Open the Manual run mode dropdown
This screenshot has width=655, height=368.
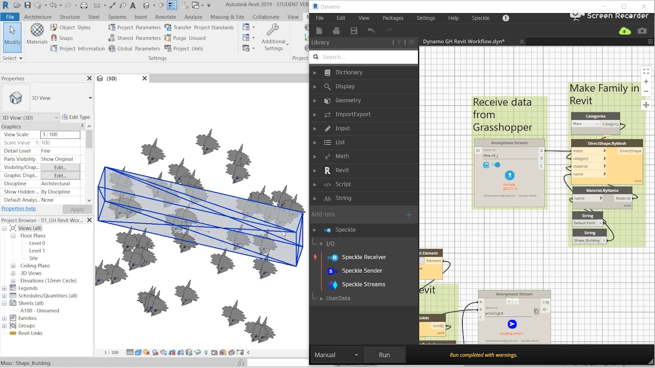336,355
